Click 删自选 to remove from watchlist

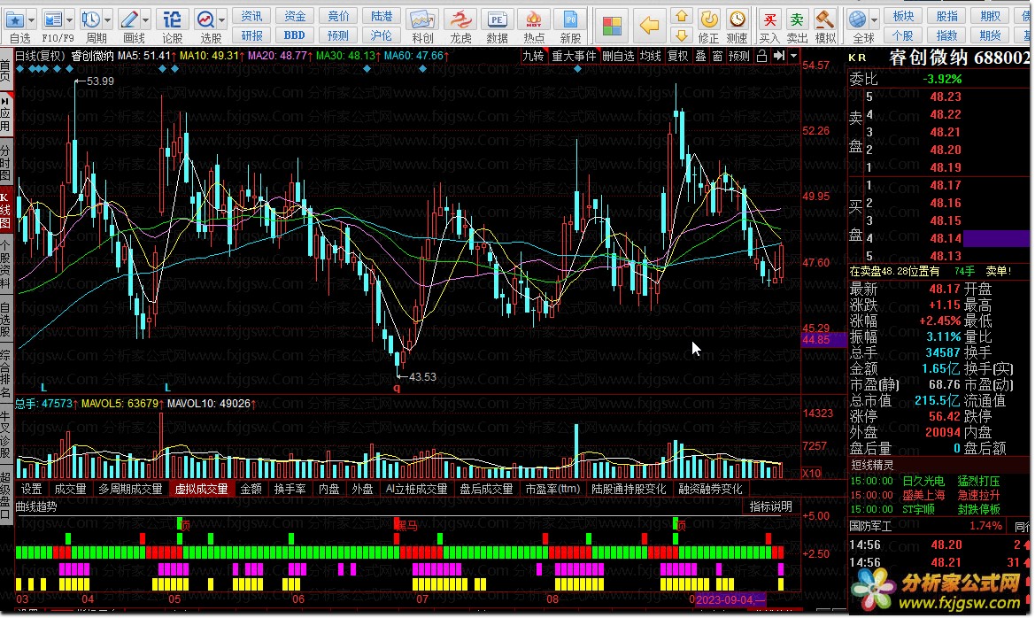619,56
